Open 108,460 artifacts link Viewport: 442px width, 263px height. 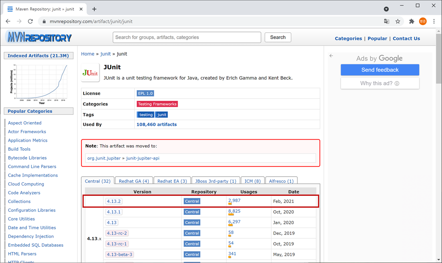coord(156,124)
